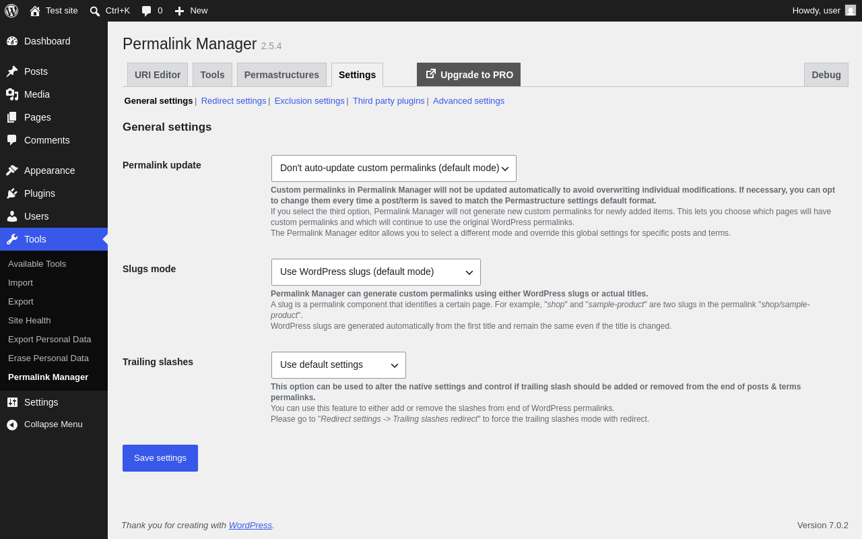Screen dimensions: 862x539
Task: Click the New label in admin bar
Action: [x=199, y=11]
